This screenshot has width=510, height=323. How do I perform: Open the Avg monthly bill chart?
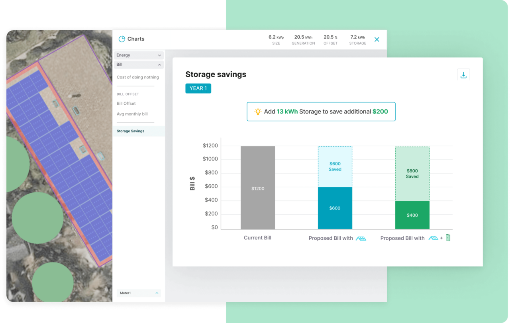coord(132,114)
